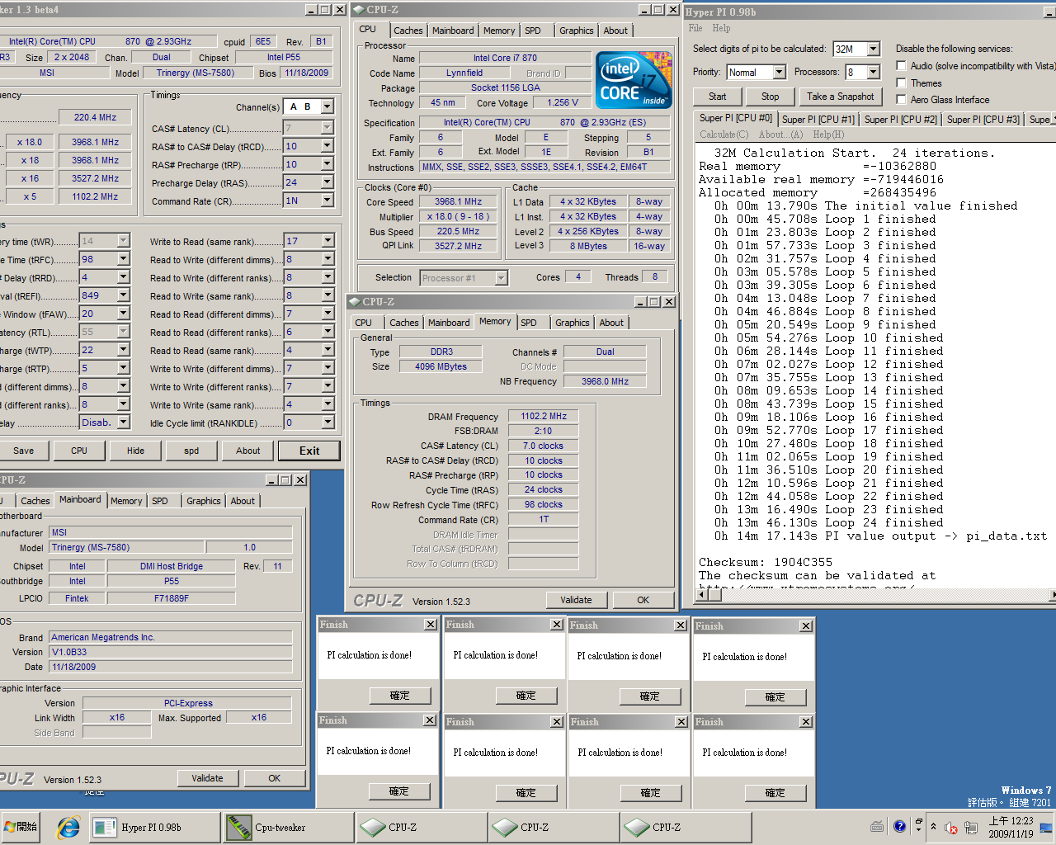Click the taskbar clock showing 12:23
The height and width of the screenshot is (845, 1056).
1011,827
